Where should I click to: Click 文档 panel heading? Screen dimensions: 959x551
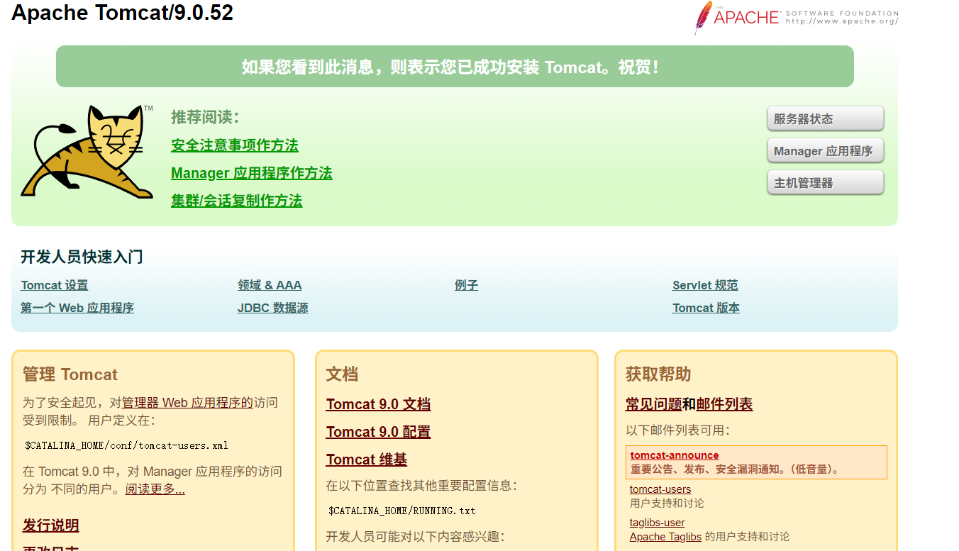342,374
